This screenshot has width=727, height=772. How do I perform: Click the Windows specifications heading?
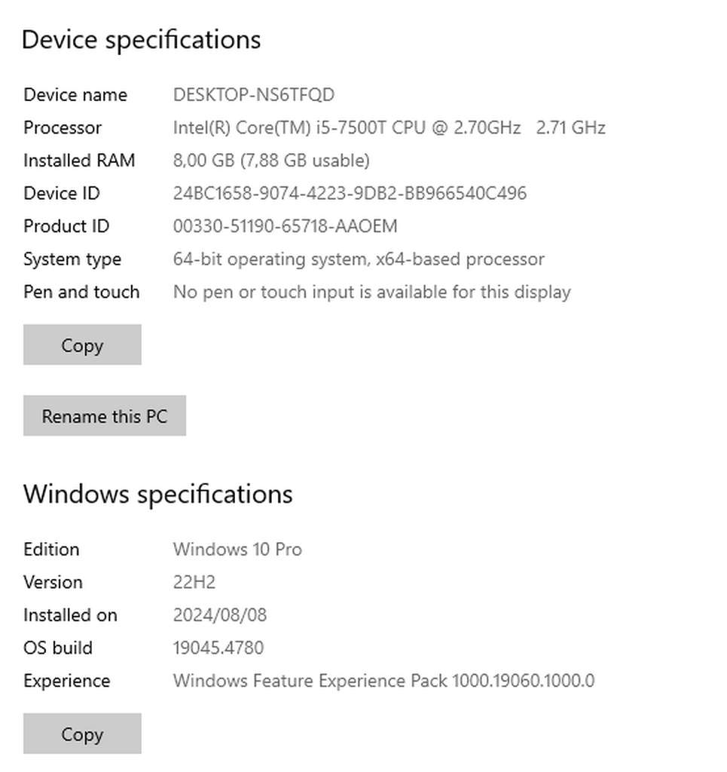[157, 495]
